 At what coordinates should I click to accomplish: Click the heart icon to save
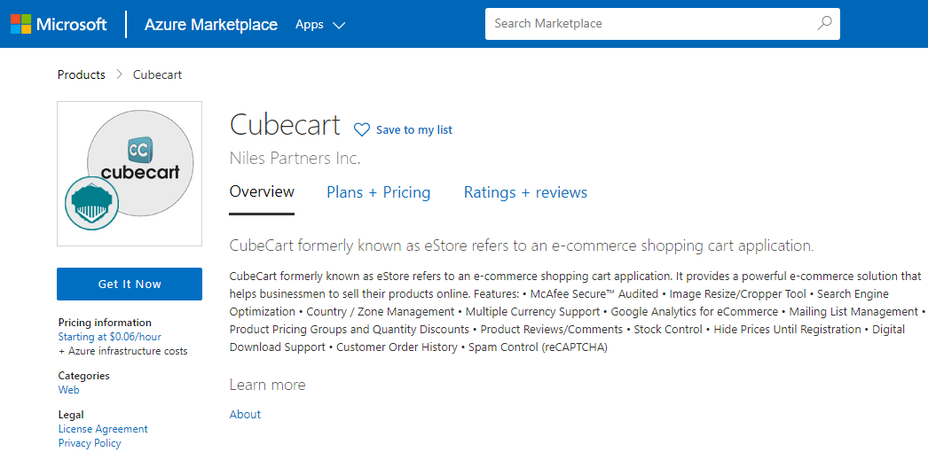(x=362, y=130)
